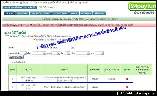157x96 pixels.
Task: Open the แจ้งโอนเงิน tab in the navigation bar
Action: [x=99, y=13]
